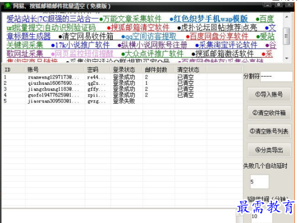Screen dimensions: 299x223
Task: Open the 清空网易收件箱 link
Action: [x=86, y=36]
